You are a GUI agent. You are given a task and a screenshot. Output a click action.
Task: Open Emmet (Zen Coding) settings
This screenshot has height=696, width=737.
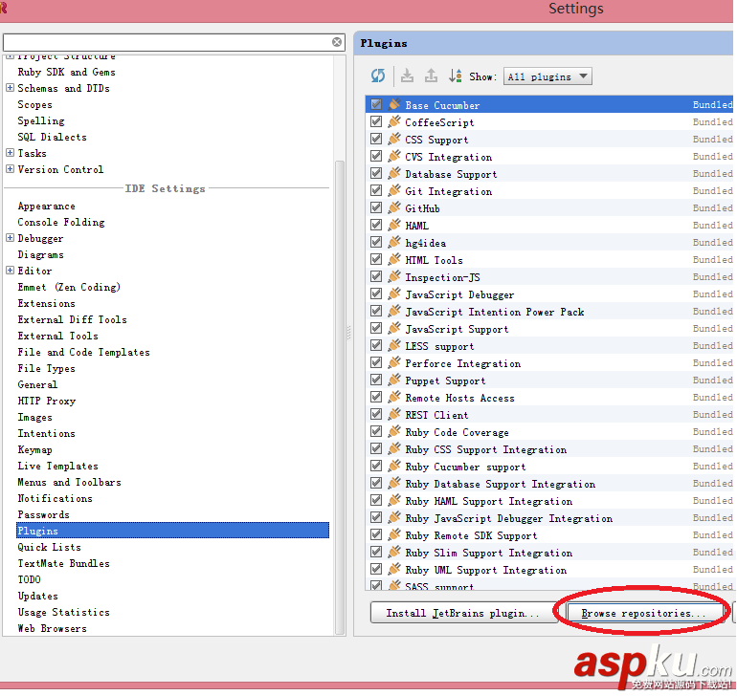[x=69, y=287]
